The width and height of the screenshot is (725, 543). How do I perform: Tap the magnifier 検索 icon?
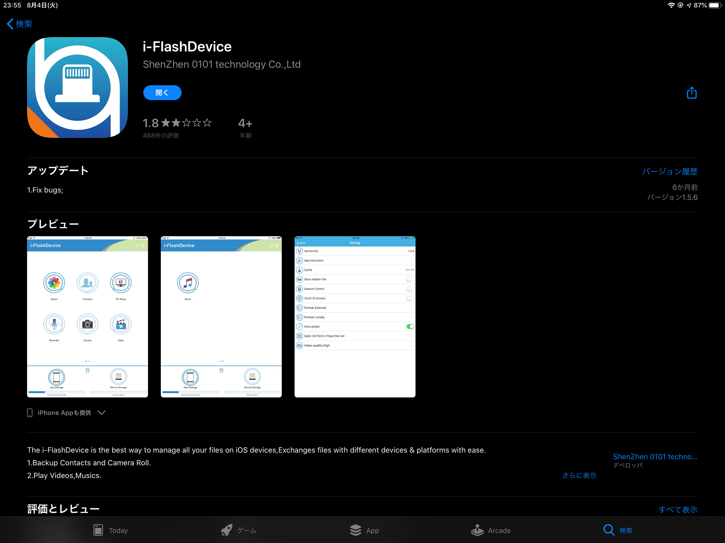click(x=609, y=530)
